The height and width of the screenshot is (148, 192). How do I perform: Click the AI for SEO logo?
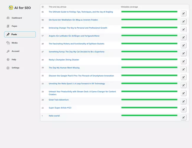pos(20,8)
